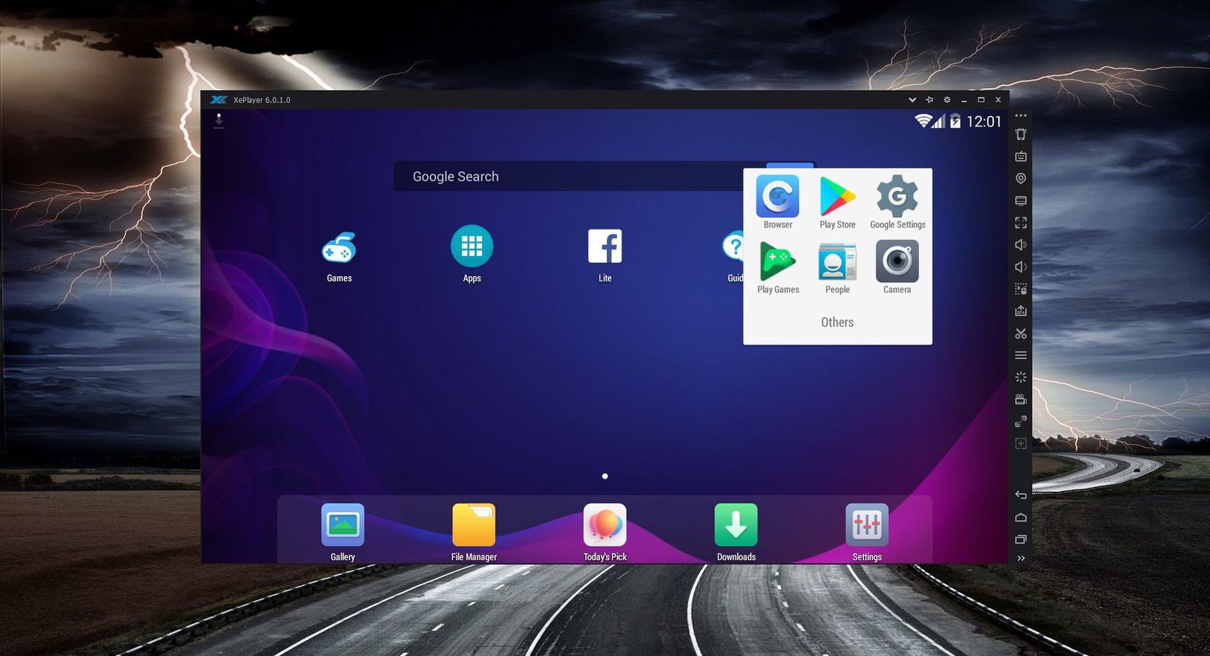
Task: Click the Others folder name label
Action: pos(837,322)
